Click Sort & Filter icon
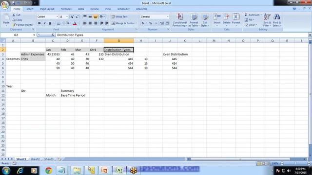The width and height of the screenshot is (312, 175). pos(267,17)
